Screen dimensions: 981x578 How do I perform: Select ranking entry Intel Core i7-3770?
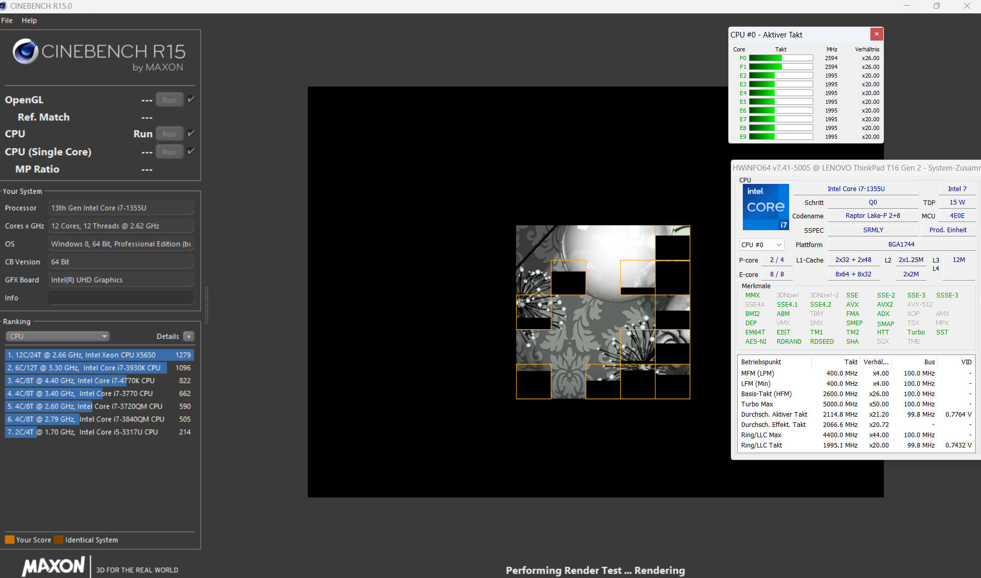pos(99,394)
